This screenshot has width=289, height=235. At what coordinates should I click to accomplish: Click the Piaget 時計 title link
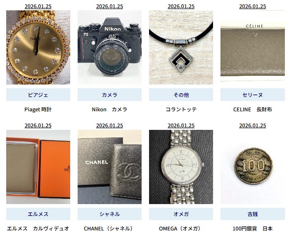(x=38, y=110)
